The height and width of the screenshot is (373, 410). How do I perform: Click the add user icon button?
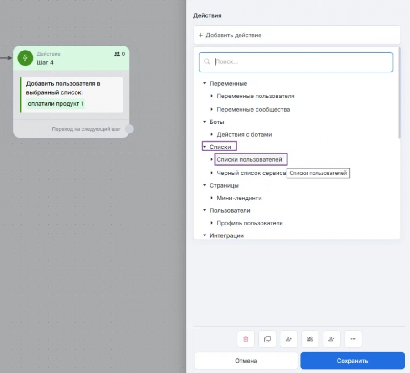point(288,339)
